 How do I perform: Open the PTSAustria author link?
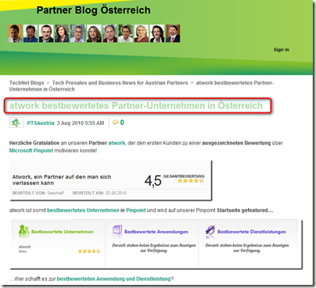point(41,123)
